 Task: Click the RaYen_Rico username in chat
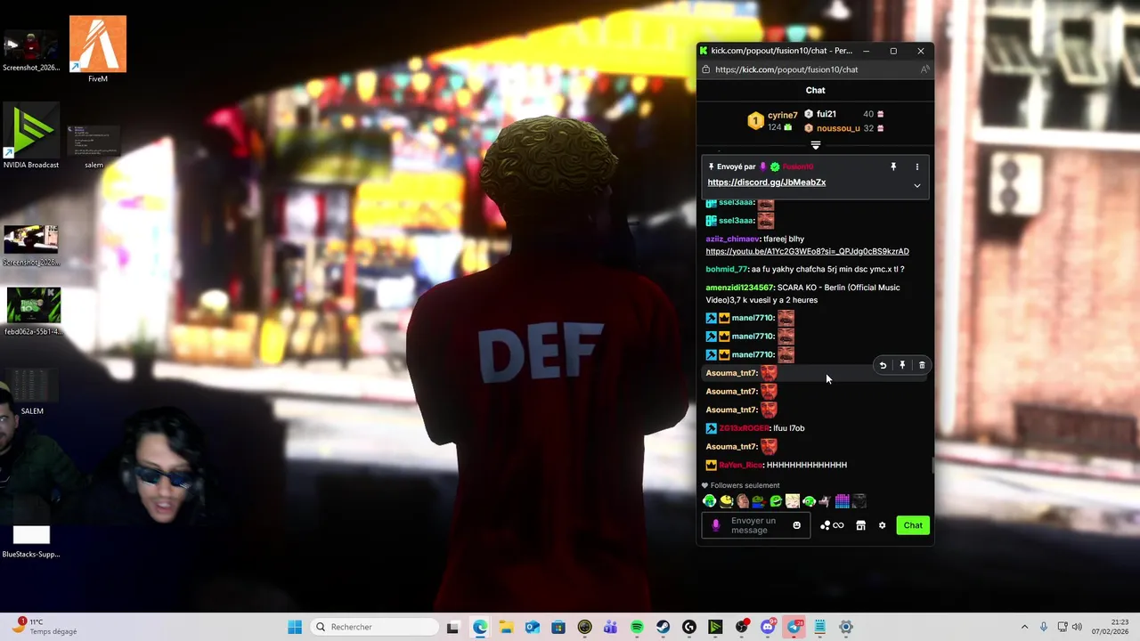click(x=741, y=465)
